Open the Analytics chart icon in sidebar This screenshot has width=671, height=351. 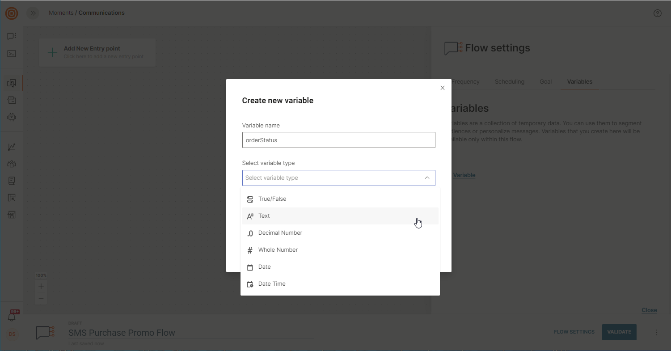tap(12, 146)
